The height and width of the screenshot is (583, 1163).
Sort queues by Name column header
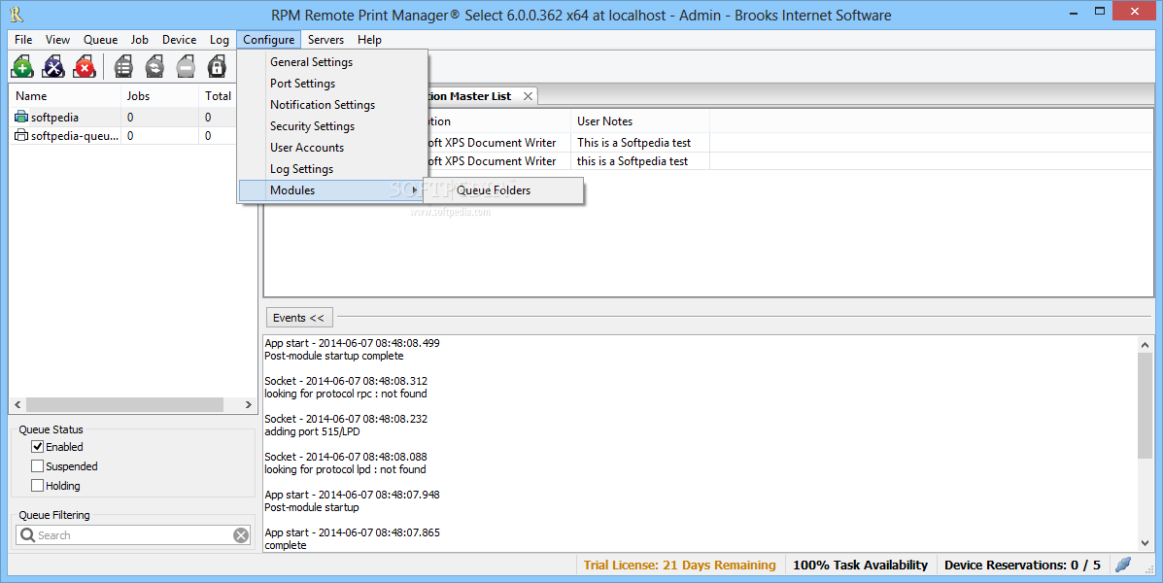point(64,95)
